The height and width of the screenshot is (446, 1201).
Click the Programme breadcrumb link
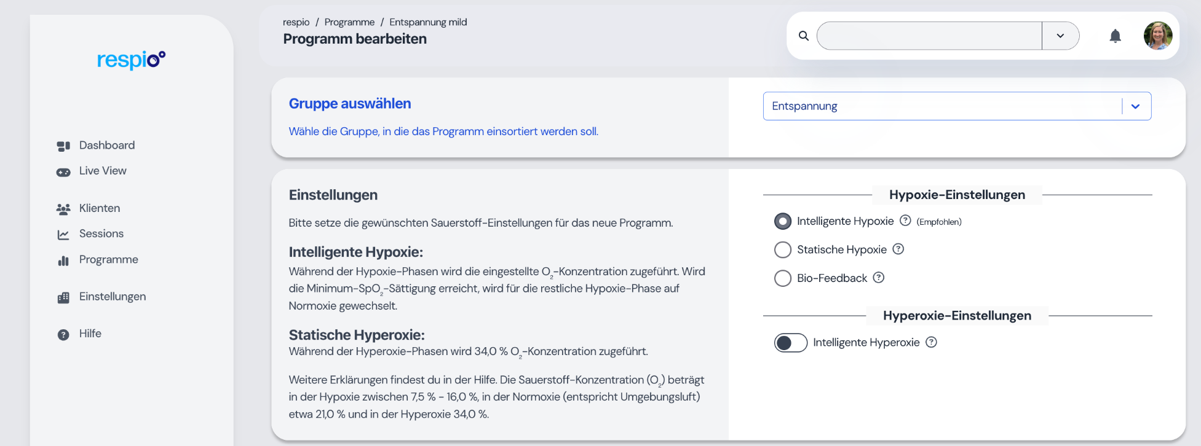(349, 22)
